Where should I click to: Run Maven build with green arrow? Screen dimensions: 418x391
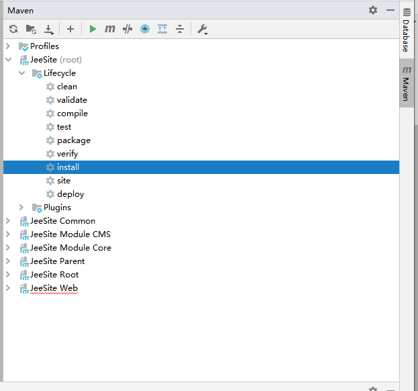point(93,29)
